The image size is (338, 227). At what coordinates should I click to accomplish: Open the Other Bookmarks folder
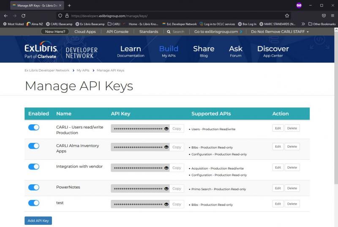(x=322, y=24)
